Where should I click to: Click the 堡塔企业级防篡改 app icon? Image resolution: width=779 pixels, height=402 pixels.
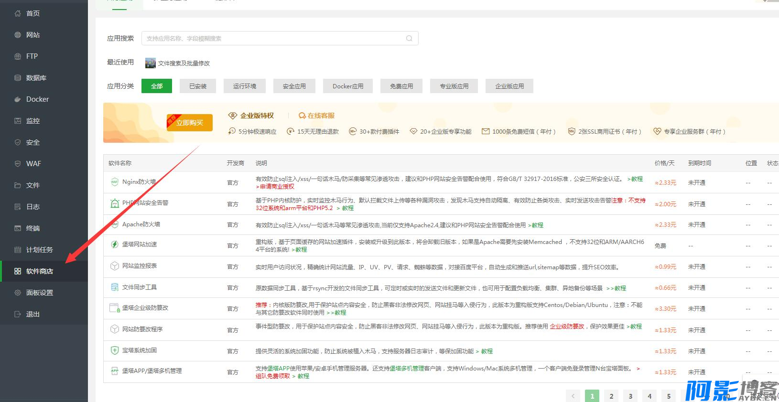(115, 308)
